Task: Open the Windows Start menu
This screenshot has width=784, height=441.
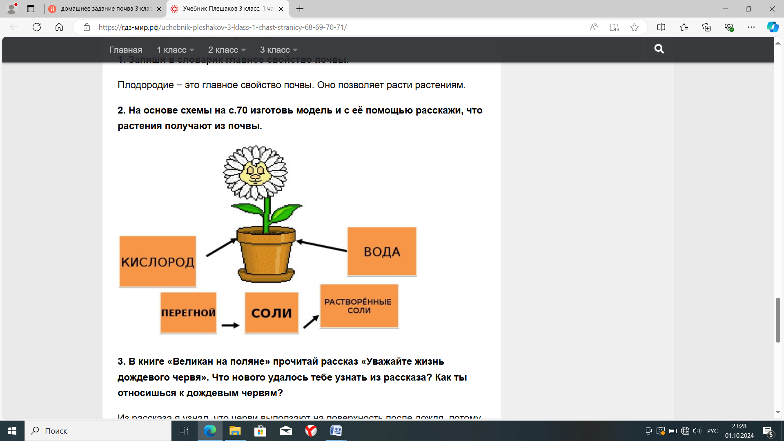Action: (12, 431)
